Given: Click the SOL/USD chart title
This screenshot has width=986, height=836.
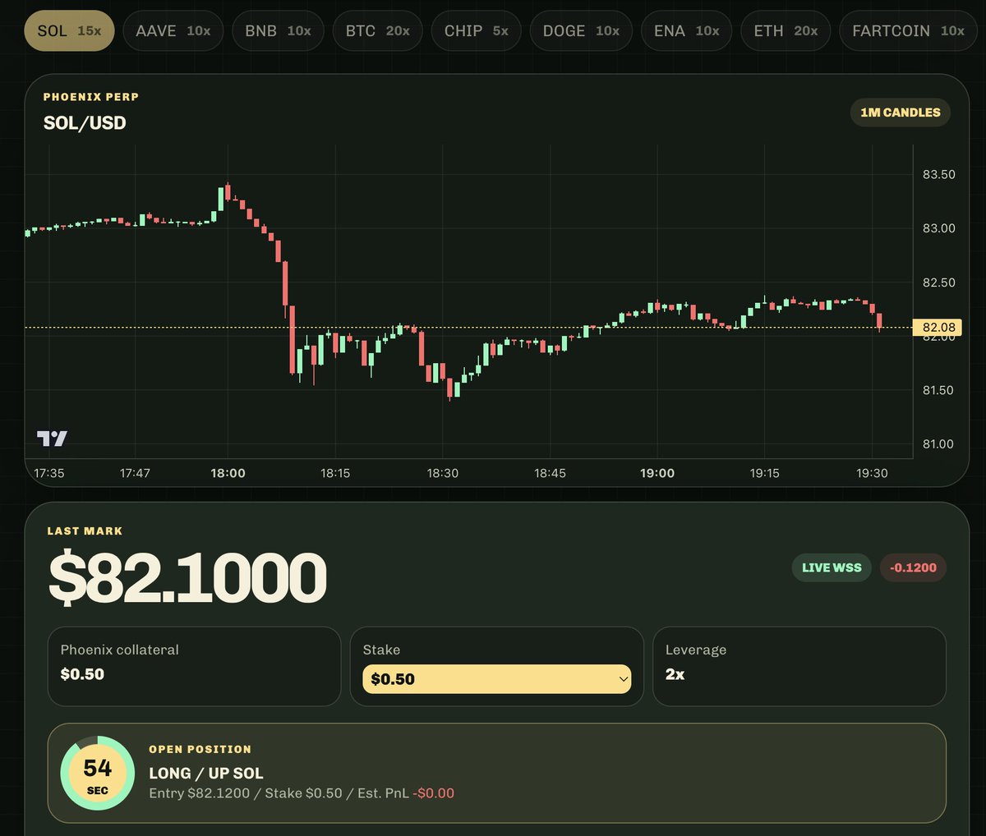Looking at the screenshot, I should click(85, 123).
